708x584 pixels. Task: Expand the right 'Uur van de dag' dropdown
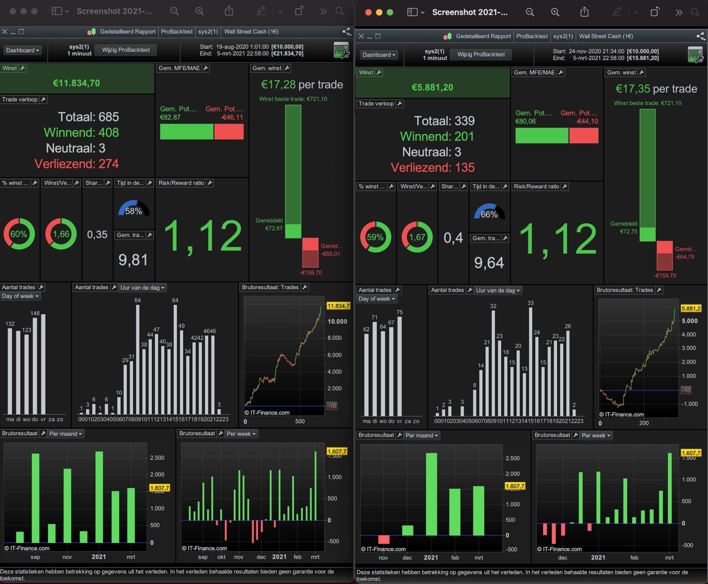coord(497,291)
